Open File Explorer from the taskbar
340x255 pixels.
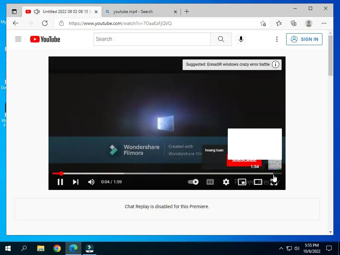(x=41, y=248)
